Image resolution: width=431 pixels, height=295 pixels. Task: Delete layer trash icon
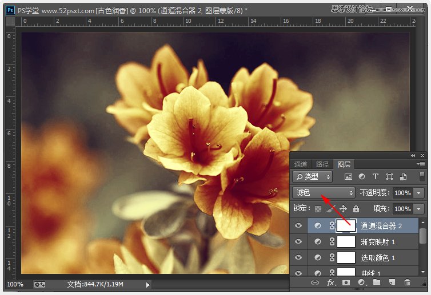point(407,282)
